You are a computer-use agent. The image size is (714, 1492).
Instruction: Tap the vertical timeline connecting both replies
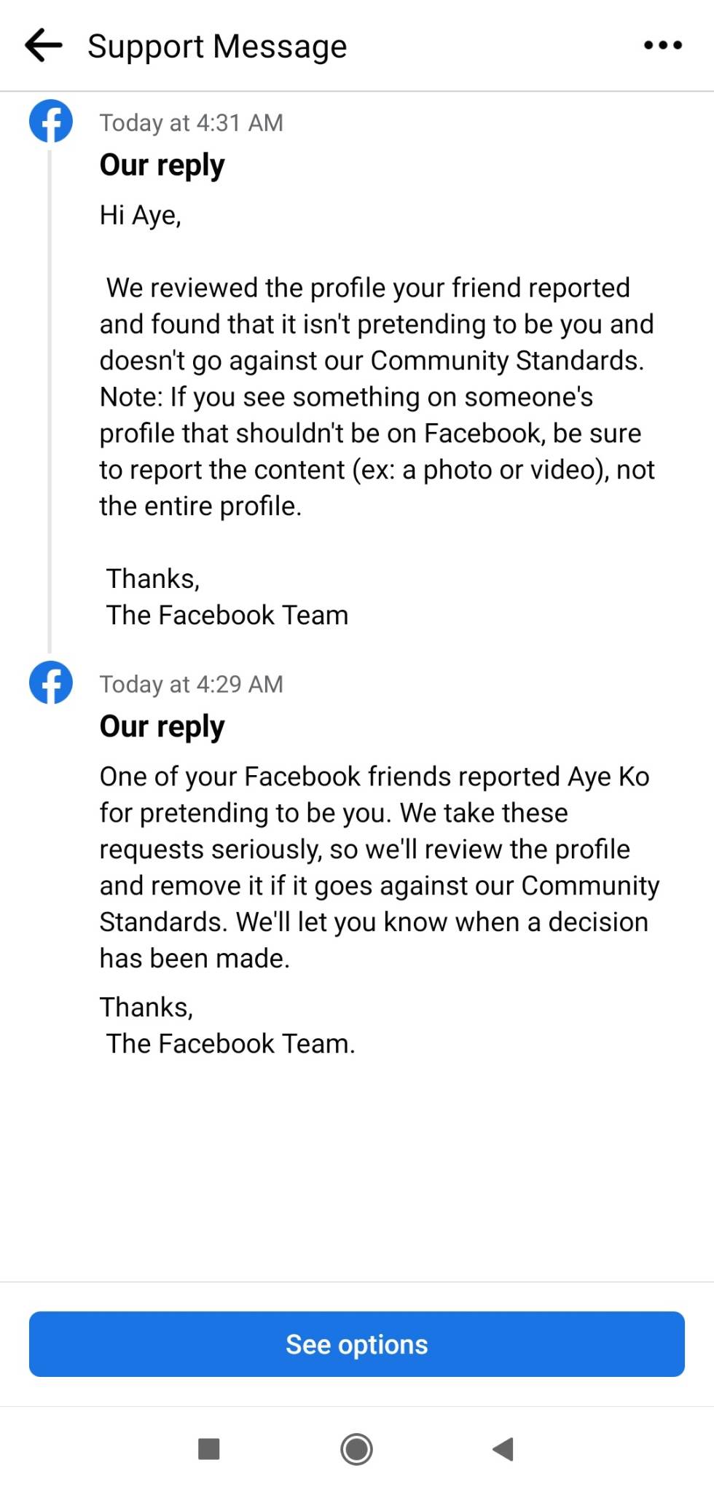pyautogui.click(x=50, y=401)
